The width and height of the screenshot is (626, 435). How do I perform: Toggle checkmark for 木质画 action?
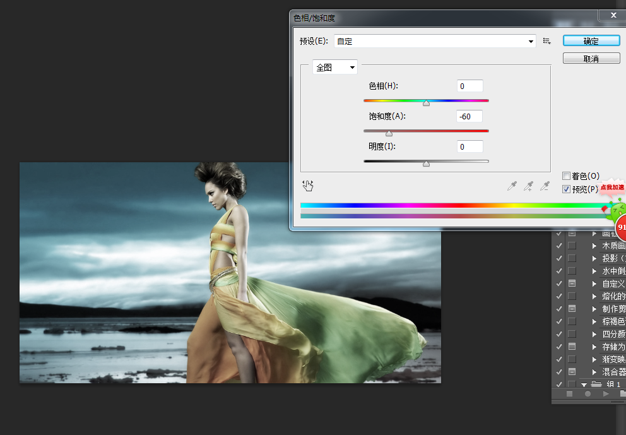point(558,246)
